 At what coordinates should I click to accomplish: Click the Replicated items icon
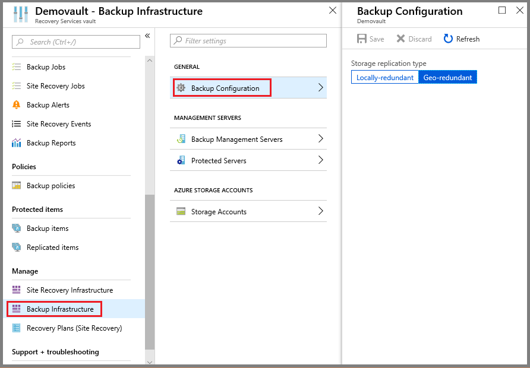(x=16, y=247)
